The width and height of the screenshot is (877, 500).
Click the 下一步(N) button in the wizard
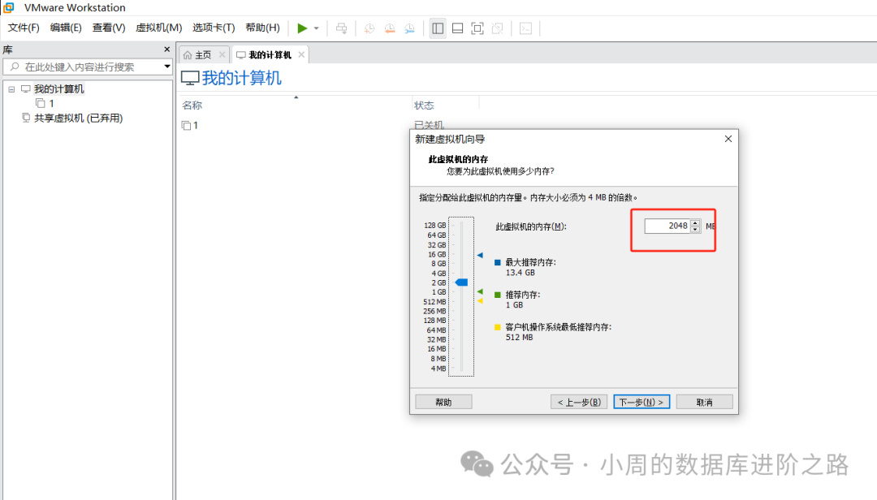click(x=641, y=401)
